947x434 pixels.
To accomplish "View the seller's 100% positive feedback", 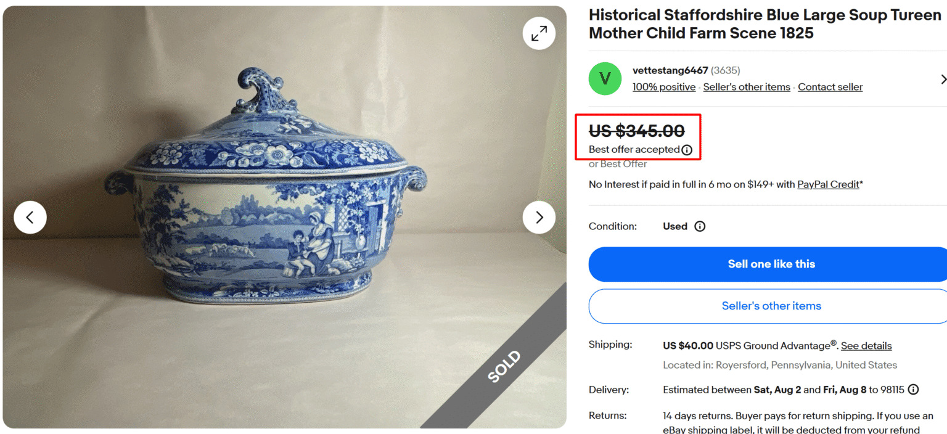I will [663, 87].
